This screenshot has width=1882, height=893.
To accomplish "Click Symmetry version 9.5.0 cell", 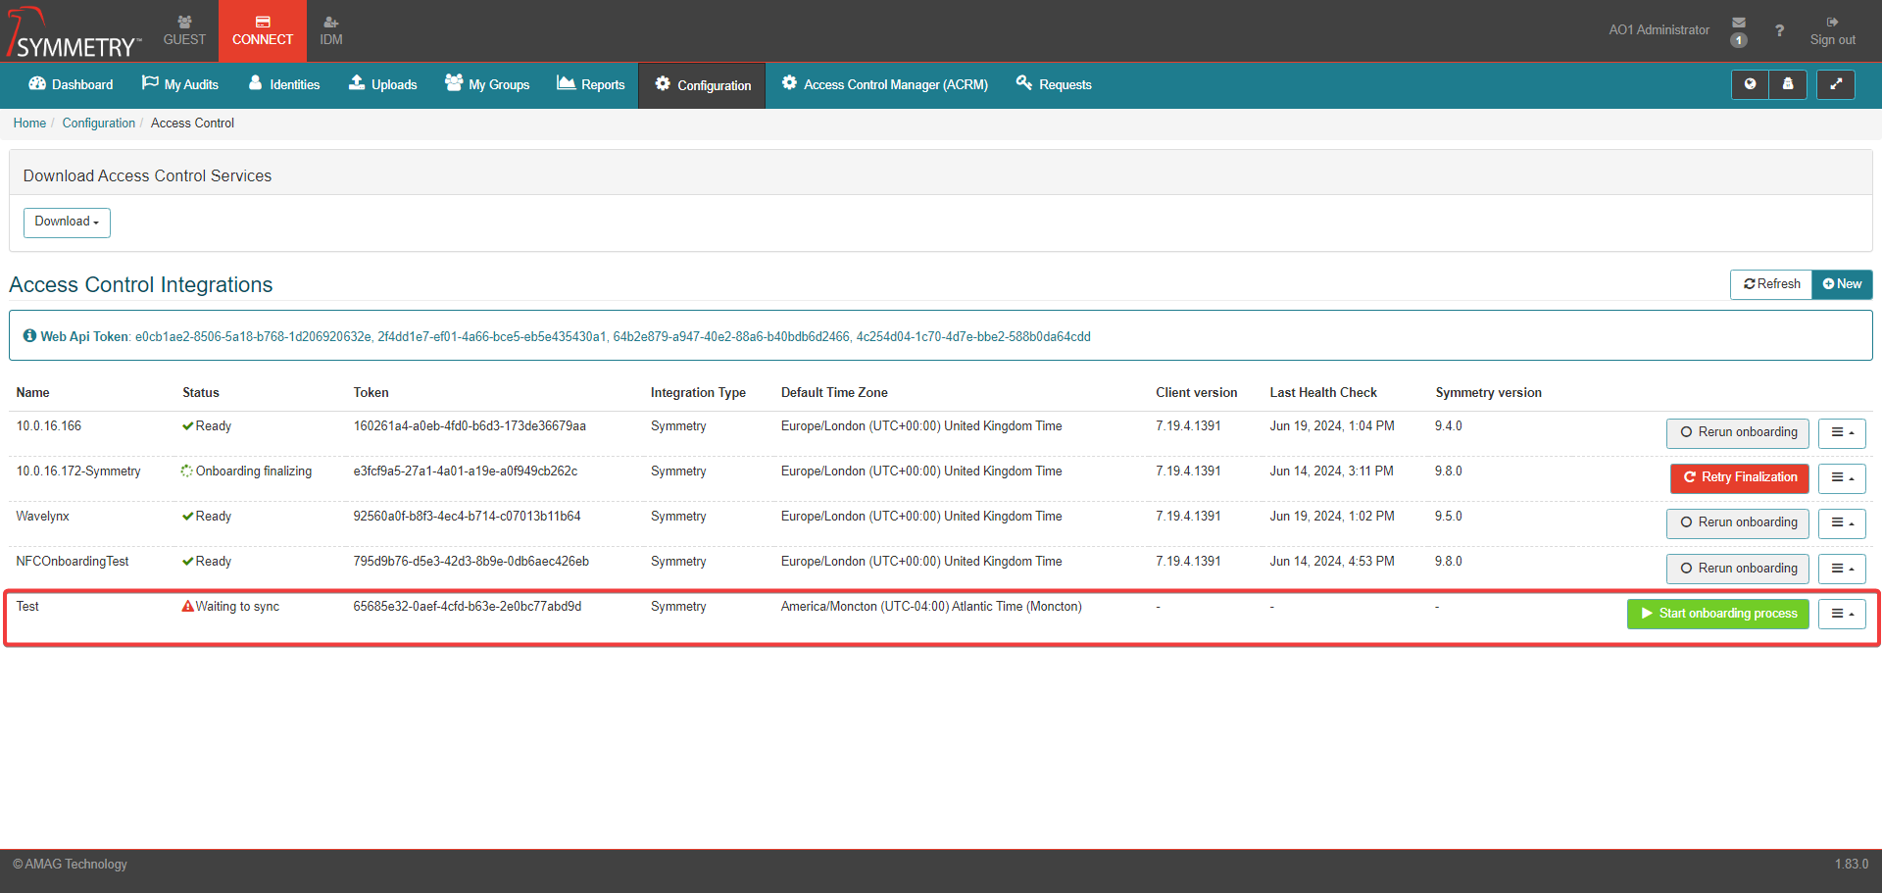I will coord(1449,517).
